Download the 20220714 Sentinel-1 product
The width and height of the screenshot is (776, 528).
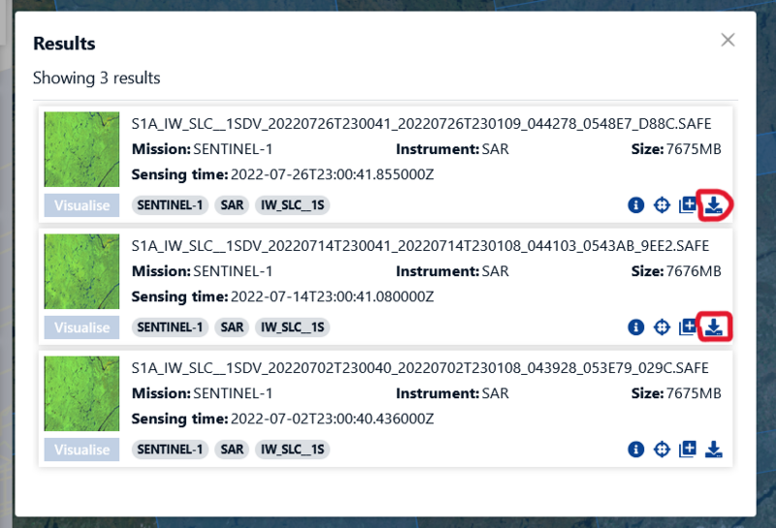tap(714, 326)
